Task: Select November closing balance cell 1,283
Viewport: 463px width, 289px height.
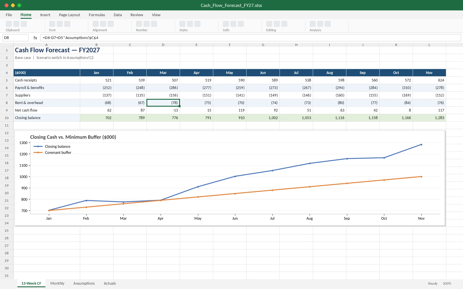Action: 429,118
